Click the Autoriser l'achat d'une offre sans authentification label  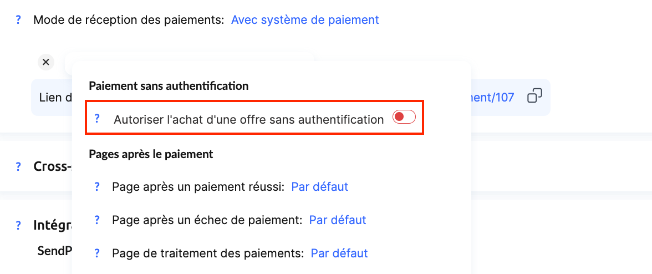point(248,119)
